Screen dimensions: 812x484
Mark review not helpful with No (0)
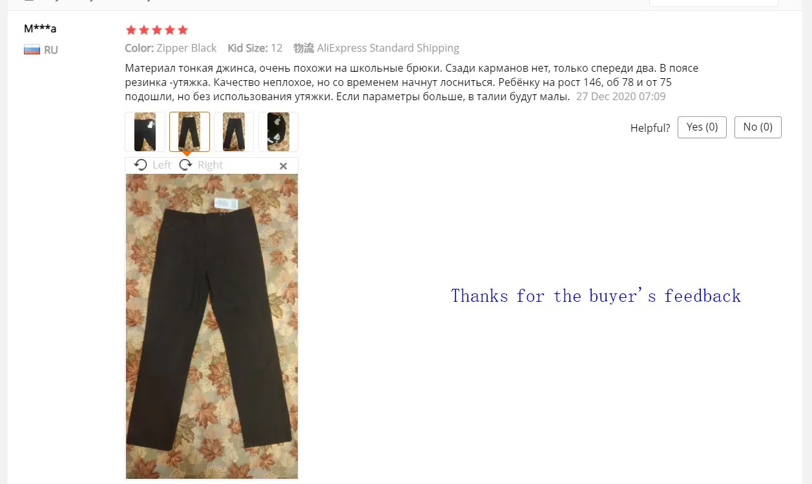coord(758,127)
